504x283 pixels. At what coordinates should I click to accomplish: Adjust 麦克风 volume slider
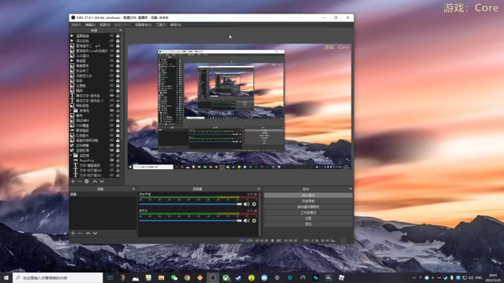pos(190,221)
